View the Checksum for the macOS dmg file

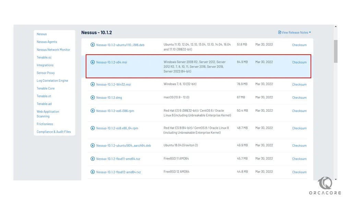click(299, 97)
